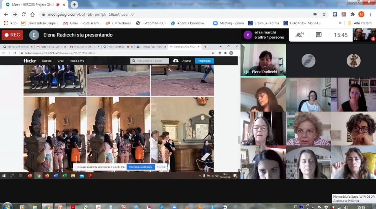Click the red REC recording indicator
Screen dimensions: 376x209
click(12, 35)
